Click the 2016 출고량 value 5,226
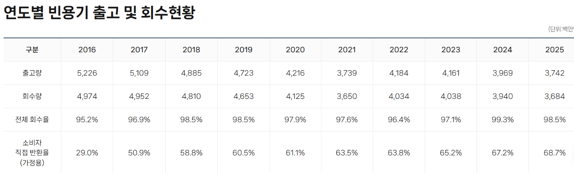The width and height of the screenshot is (574, 173). tap(87, 73)
